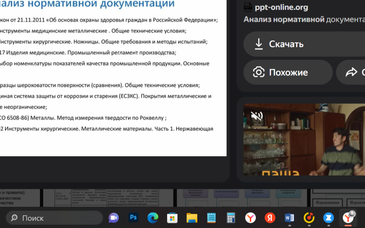Open the red Я Yandex taskbar icon

(270, 218)
